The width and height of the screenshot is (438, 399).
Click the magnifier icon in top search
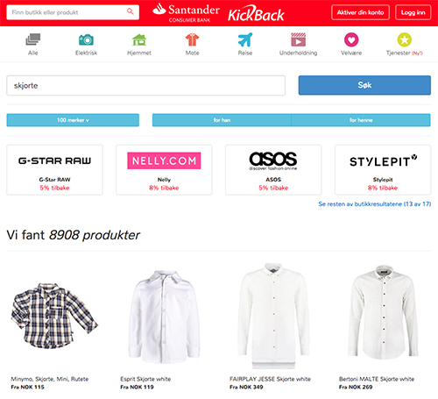(131, 11)
